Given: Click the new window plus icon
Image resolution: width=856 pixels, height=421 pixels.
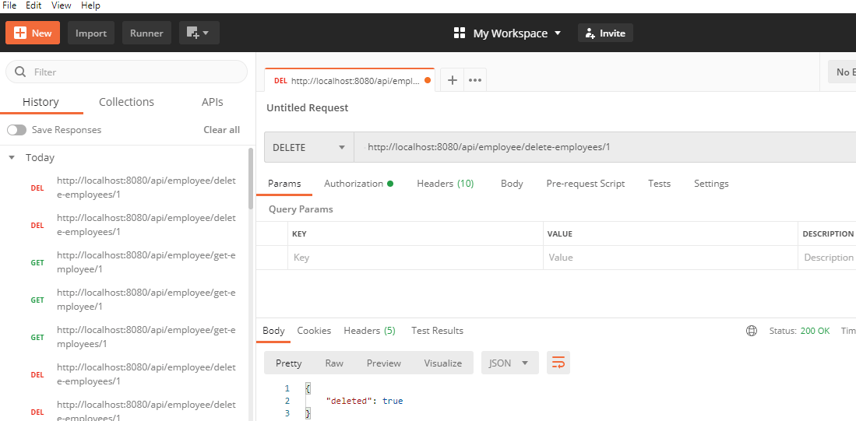Looking at the screenshot, I should click(199, 33).
